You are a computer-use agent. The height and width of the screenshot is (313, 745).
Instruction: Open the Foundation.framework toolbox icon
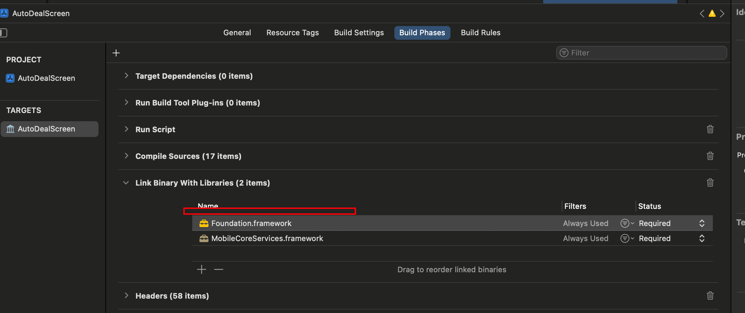click(204, 223)
